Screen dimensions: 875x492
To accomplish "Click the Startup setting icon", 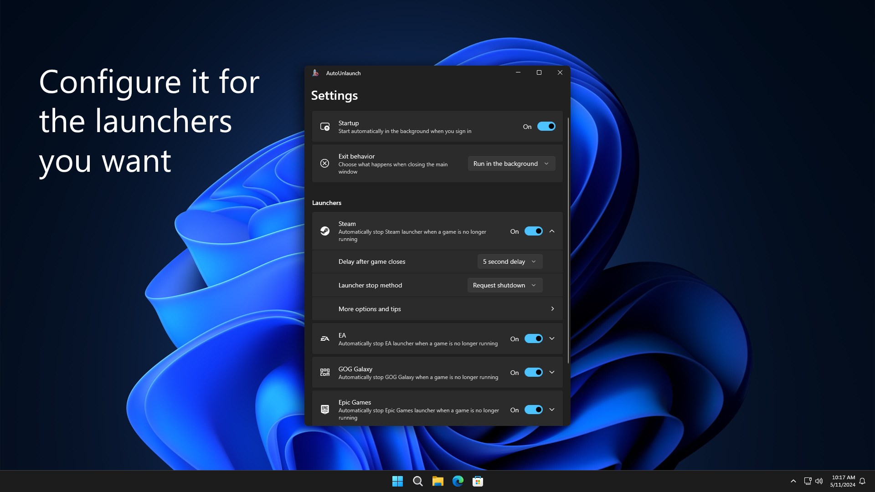I will [x=325, y=127].
